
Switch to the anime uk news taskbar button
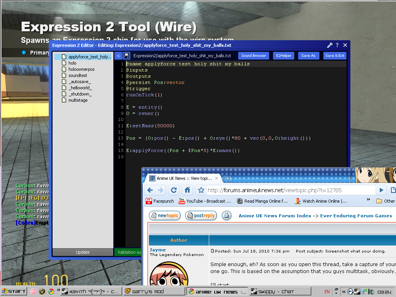coord(217,292)
